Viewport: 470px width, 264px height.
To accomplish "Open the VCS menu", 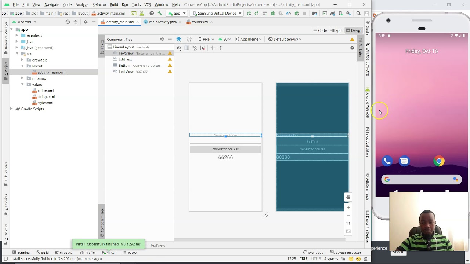I will [x=147, y=4].
